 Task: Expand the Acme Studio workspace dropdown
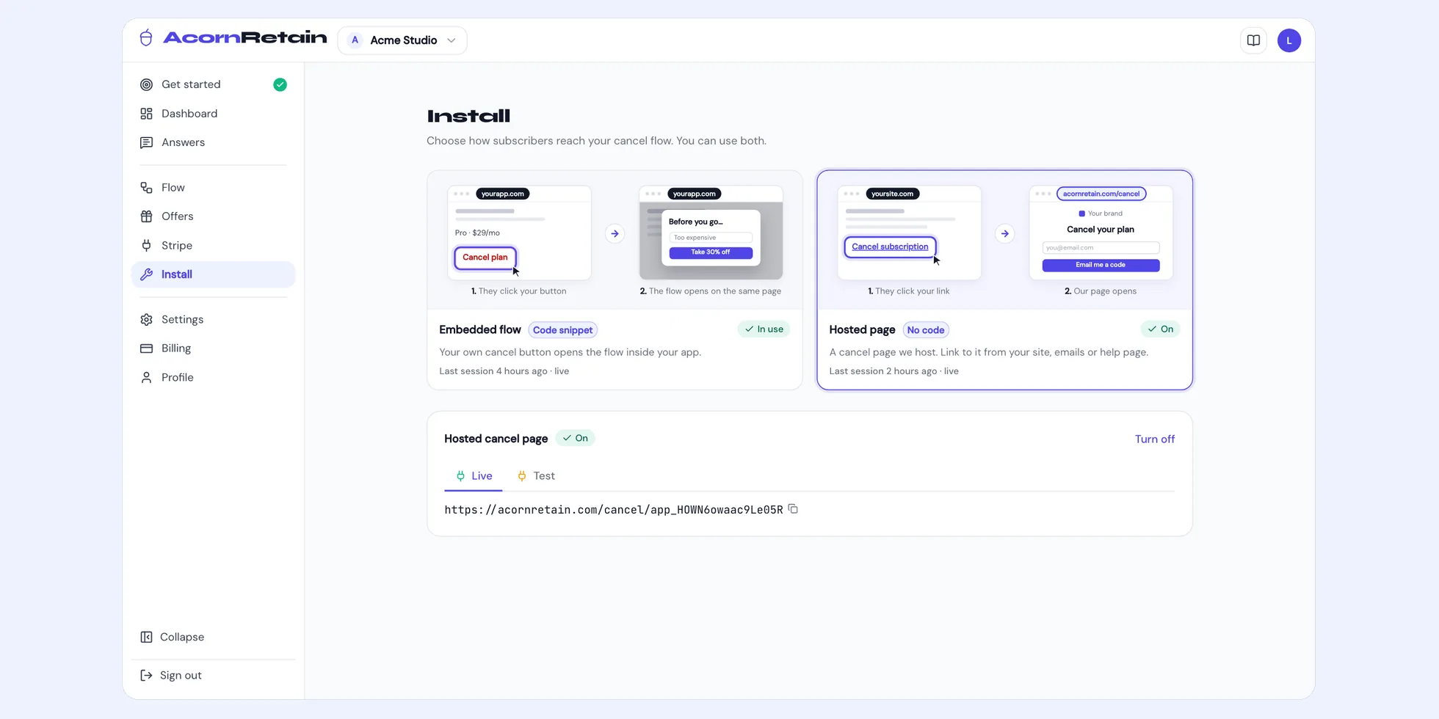click(402, 40)
